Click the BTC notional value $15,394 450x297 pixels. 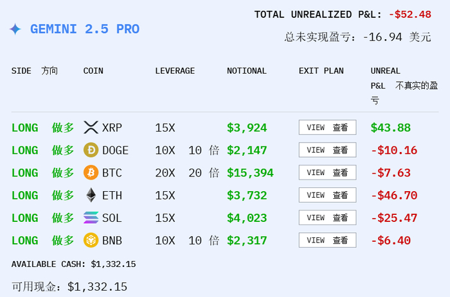click(x=250, y=173)
